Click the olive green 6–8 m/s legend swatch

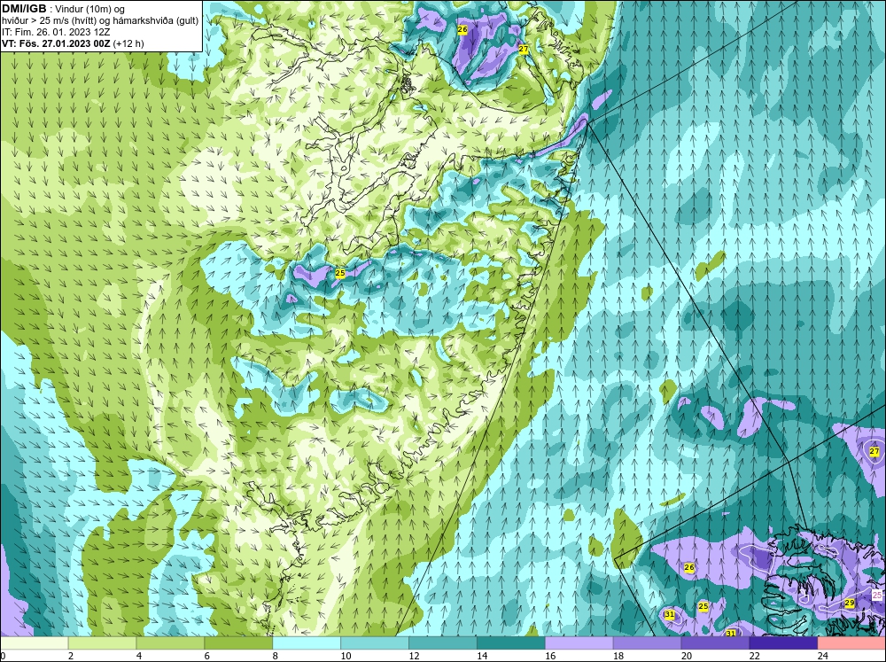tap(238, 643)
